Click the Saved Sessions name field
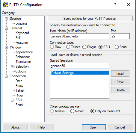The width and height of the screenshot is (136, 133). (x=80, y=66)
